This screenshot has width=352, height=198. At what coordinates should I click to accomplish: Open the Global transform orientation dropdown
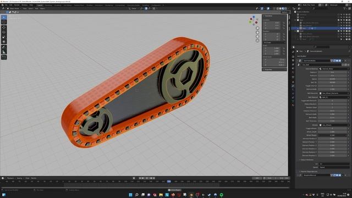(134, 9)
